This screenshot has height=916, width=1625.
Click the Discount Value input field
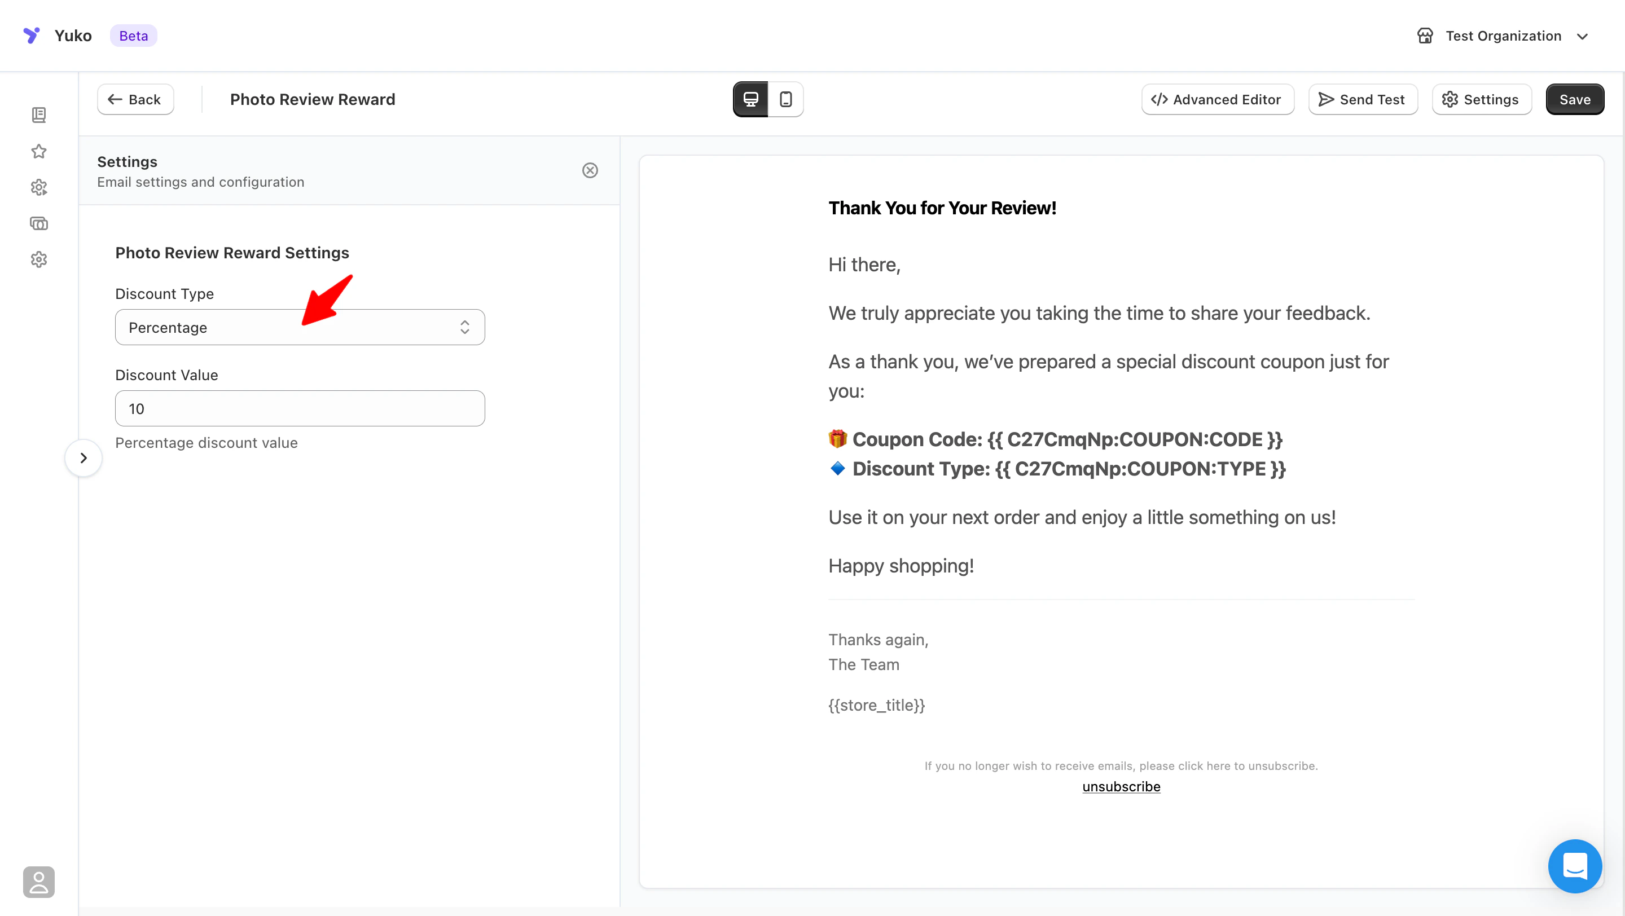click(x=300, y=408)
